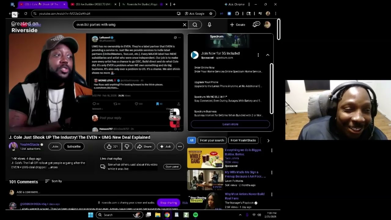This screenshot has width=391, height=220.
Task: Click Windows taskbar Search box
Action: click(x=119, y=215)
